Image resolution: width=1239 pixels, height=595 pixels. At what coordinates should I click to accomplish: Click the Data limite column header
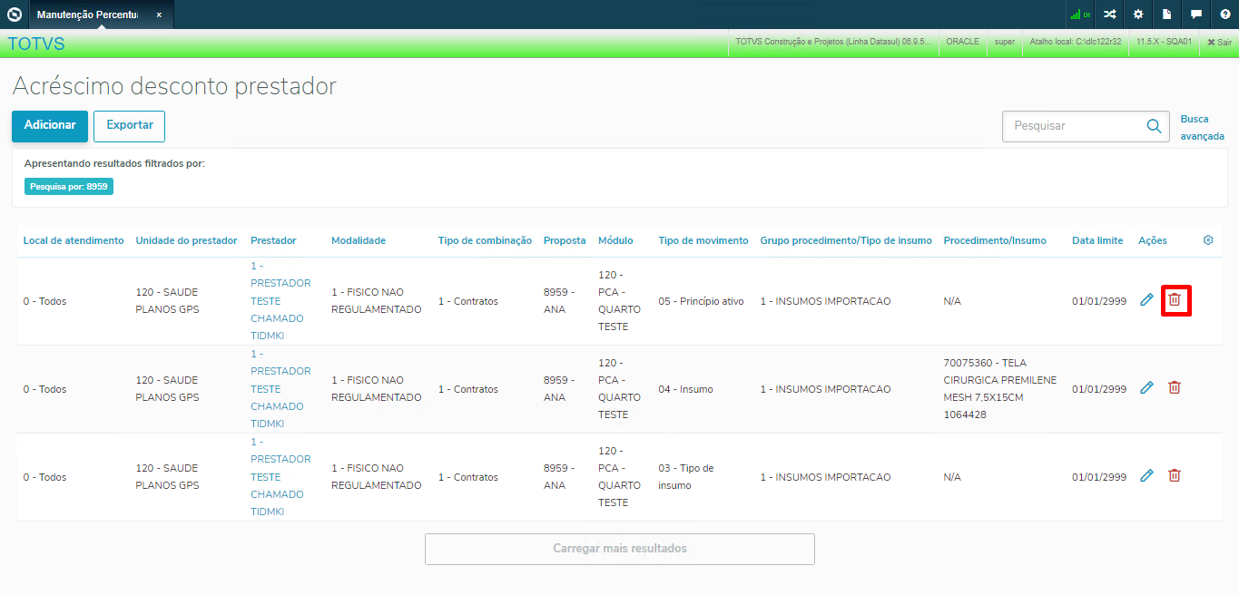pyautogui.click(x=1097, y=240)
